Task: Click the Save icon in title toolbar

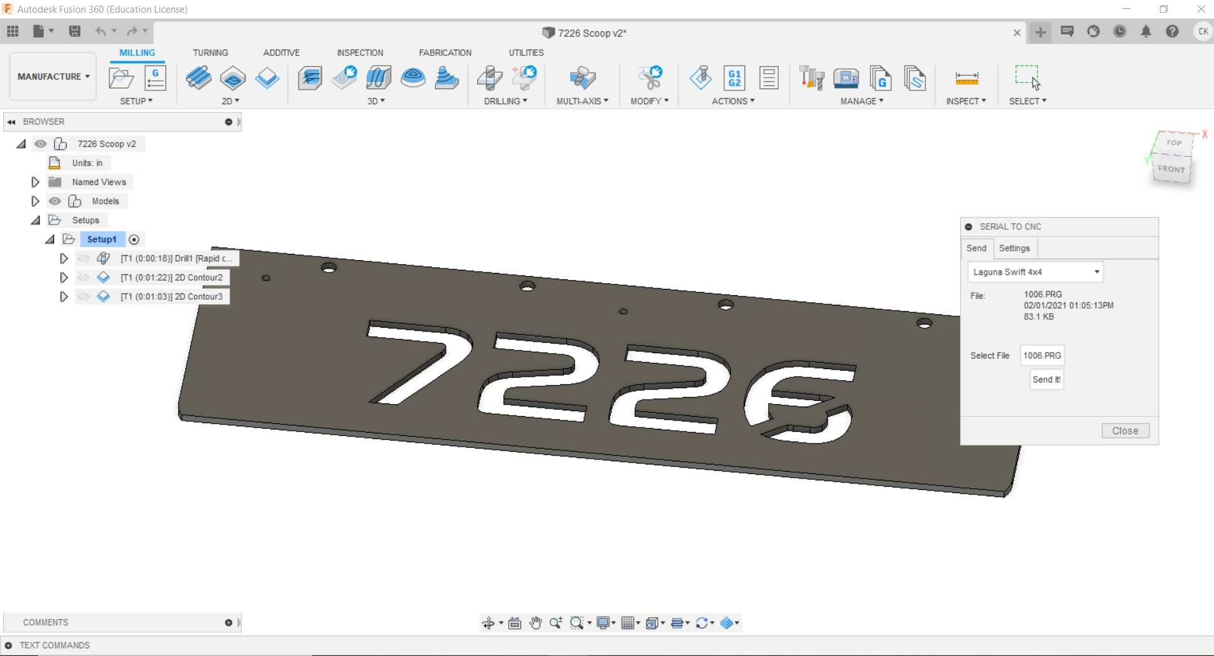Action: [74, 31]
